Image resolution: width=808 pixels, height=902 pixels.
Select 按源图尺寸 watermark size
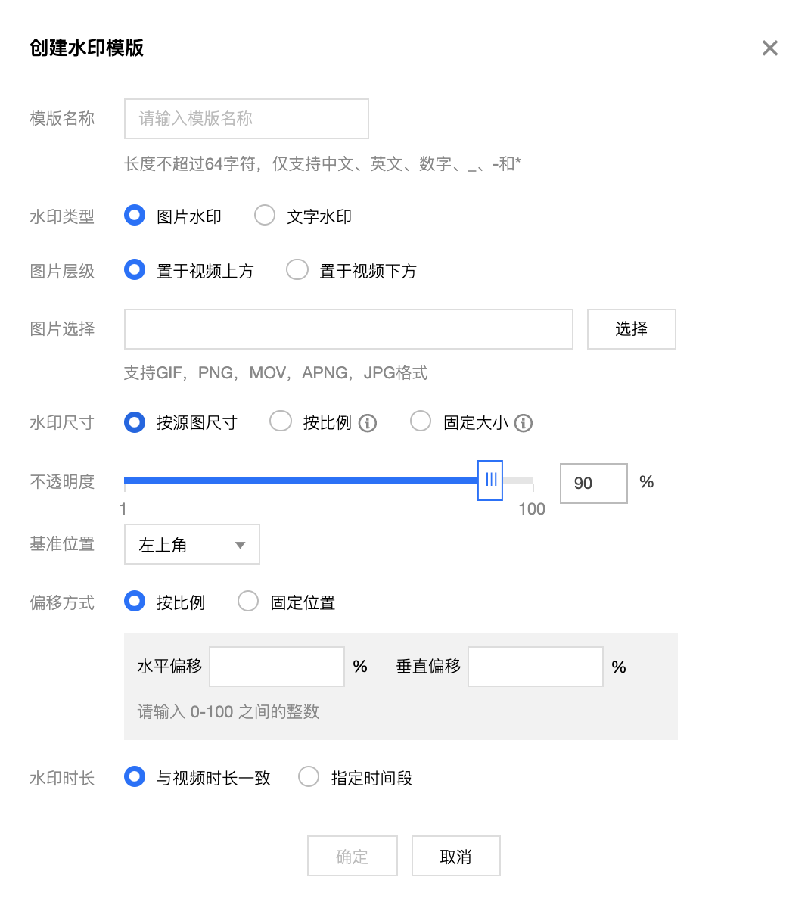[135, 421]
